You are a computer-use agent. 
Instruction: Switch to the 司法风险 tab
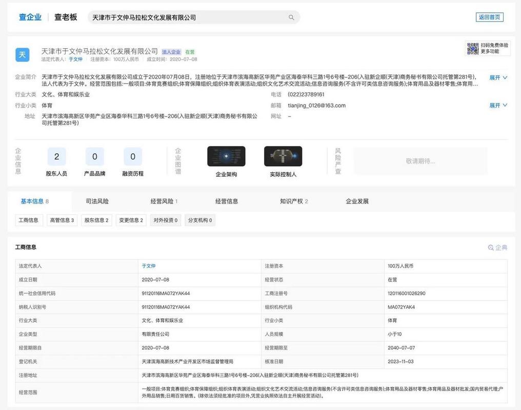click(96, 201)
